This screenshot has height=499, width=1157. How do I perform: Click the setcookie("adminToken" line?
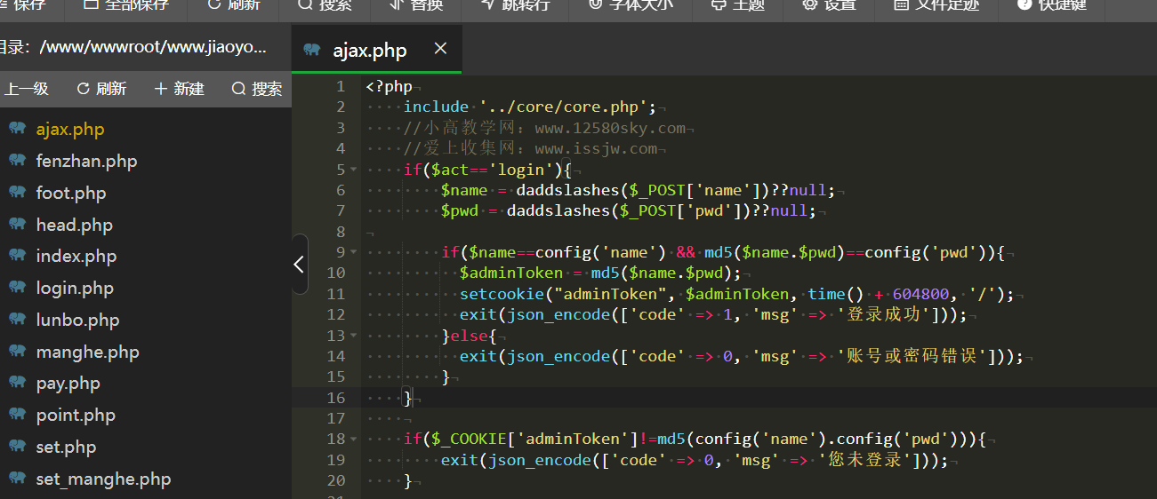736,294
